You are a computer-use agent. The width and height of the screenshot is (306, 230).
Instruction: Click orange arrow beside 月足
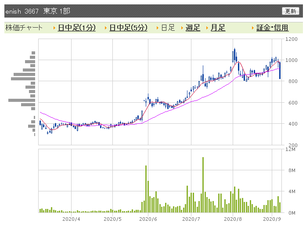pos(207,28)
